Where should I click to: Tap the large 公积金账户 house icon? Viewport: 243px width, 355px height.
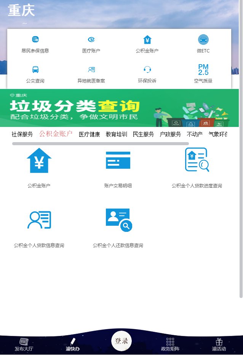[x=39, y=160]
